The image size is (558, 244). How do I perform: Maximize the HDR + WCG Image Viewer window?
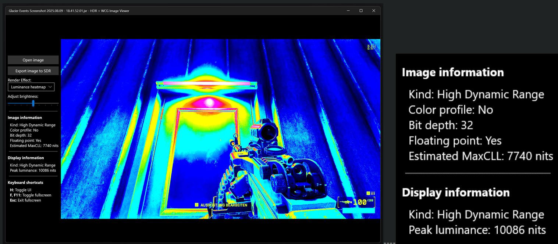(361, 11)
